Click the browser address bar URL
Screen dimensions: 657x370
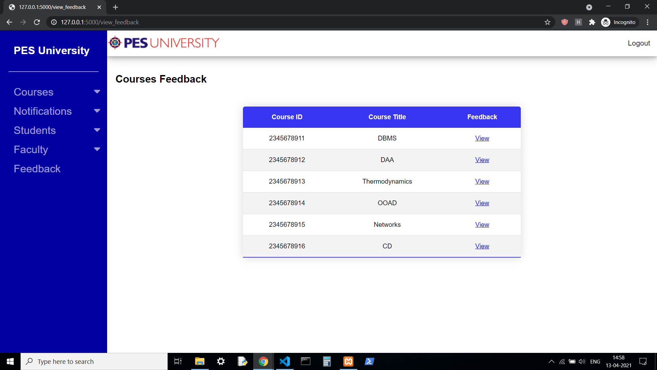tap(100, 22)
